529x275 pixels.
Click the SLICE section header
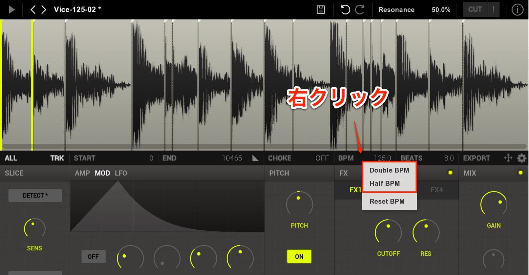pyautogui.click(x=14, y=173)
